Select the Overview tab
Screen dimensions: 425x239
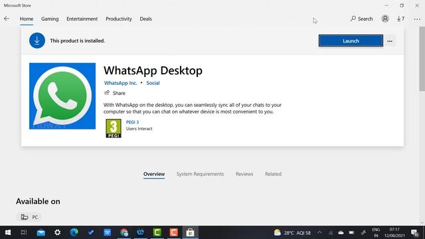(154, 174)
